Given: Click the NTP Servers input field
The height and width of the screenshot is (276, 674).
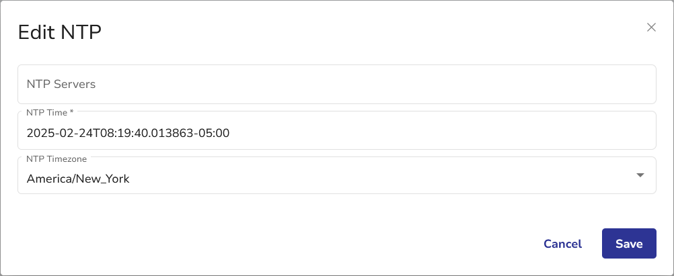Looking at the screenshot, I should tap(336, 85).
